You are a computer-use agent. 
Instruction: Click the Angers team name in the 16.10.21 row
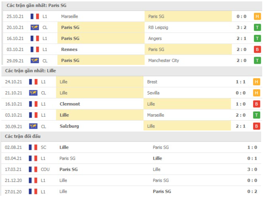tap(155, 39)
